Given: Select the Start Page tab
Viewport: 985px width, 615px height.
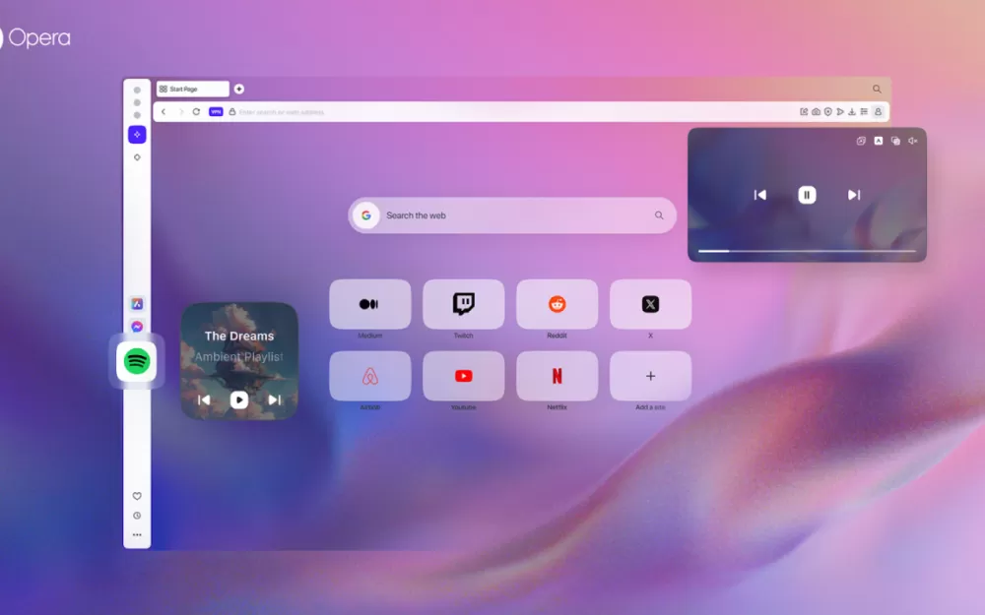Looking at the screenshot, I should (193, 90).
